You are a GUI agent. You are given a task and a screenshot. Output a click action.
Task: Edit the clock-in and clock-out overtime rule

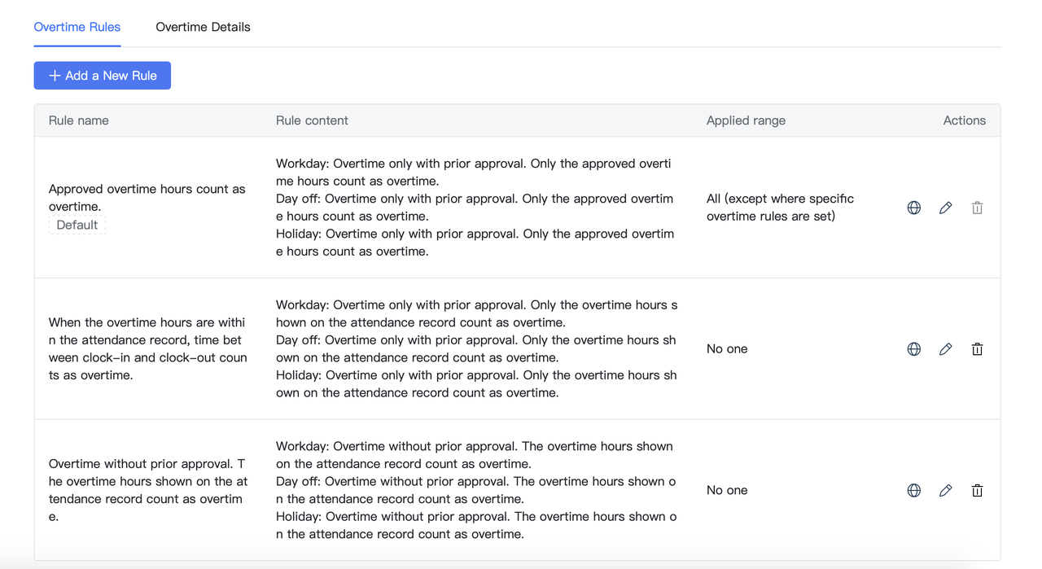coord(945,349)
